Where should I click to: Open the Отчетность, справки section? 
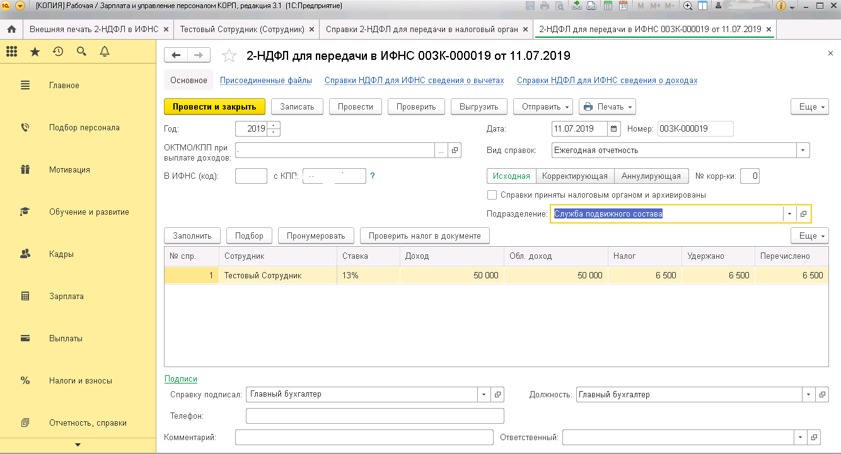(x=88, y=423)
